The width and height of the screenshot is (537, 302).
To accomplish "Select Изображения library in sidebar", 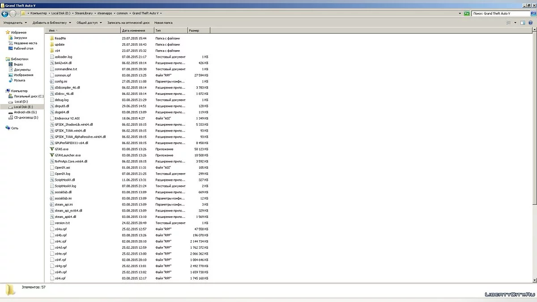I will click(23, 75).
